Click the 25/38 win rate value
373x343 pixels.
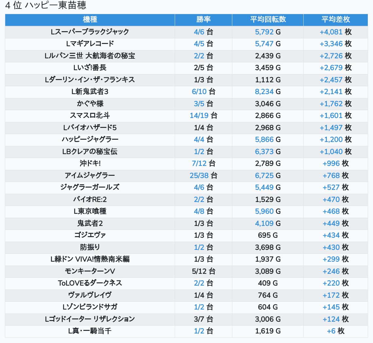tap(199, 175)
